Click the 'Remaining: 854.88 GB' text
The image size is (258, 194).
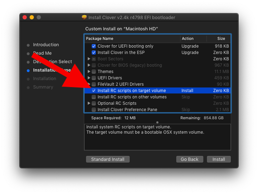[x=202, y=118]
